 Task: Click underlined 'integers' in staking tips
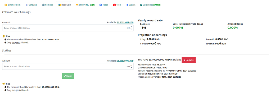(x=16, y=90)
